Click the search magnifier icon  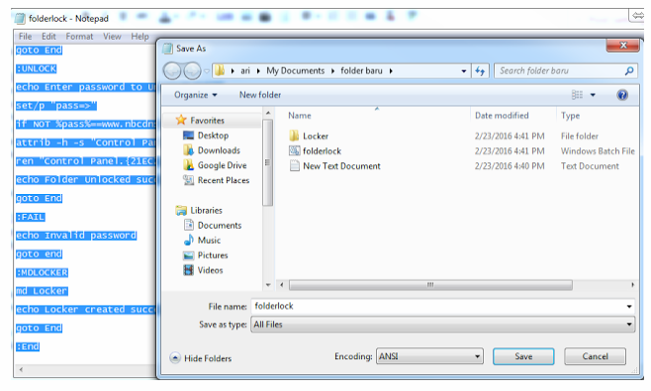[x=629, y=71]
